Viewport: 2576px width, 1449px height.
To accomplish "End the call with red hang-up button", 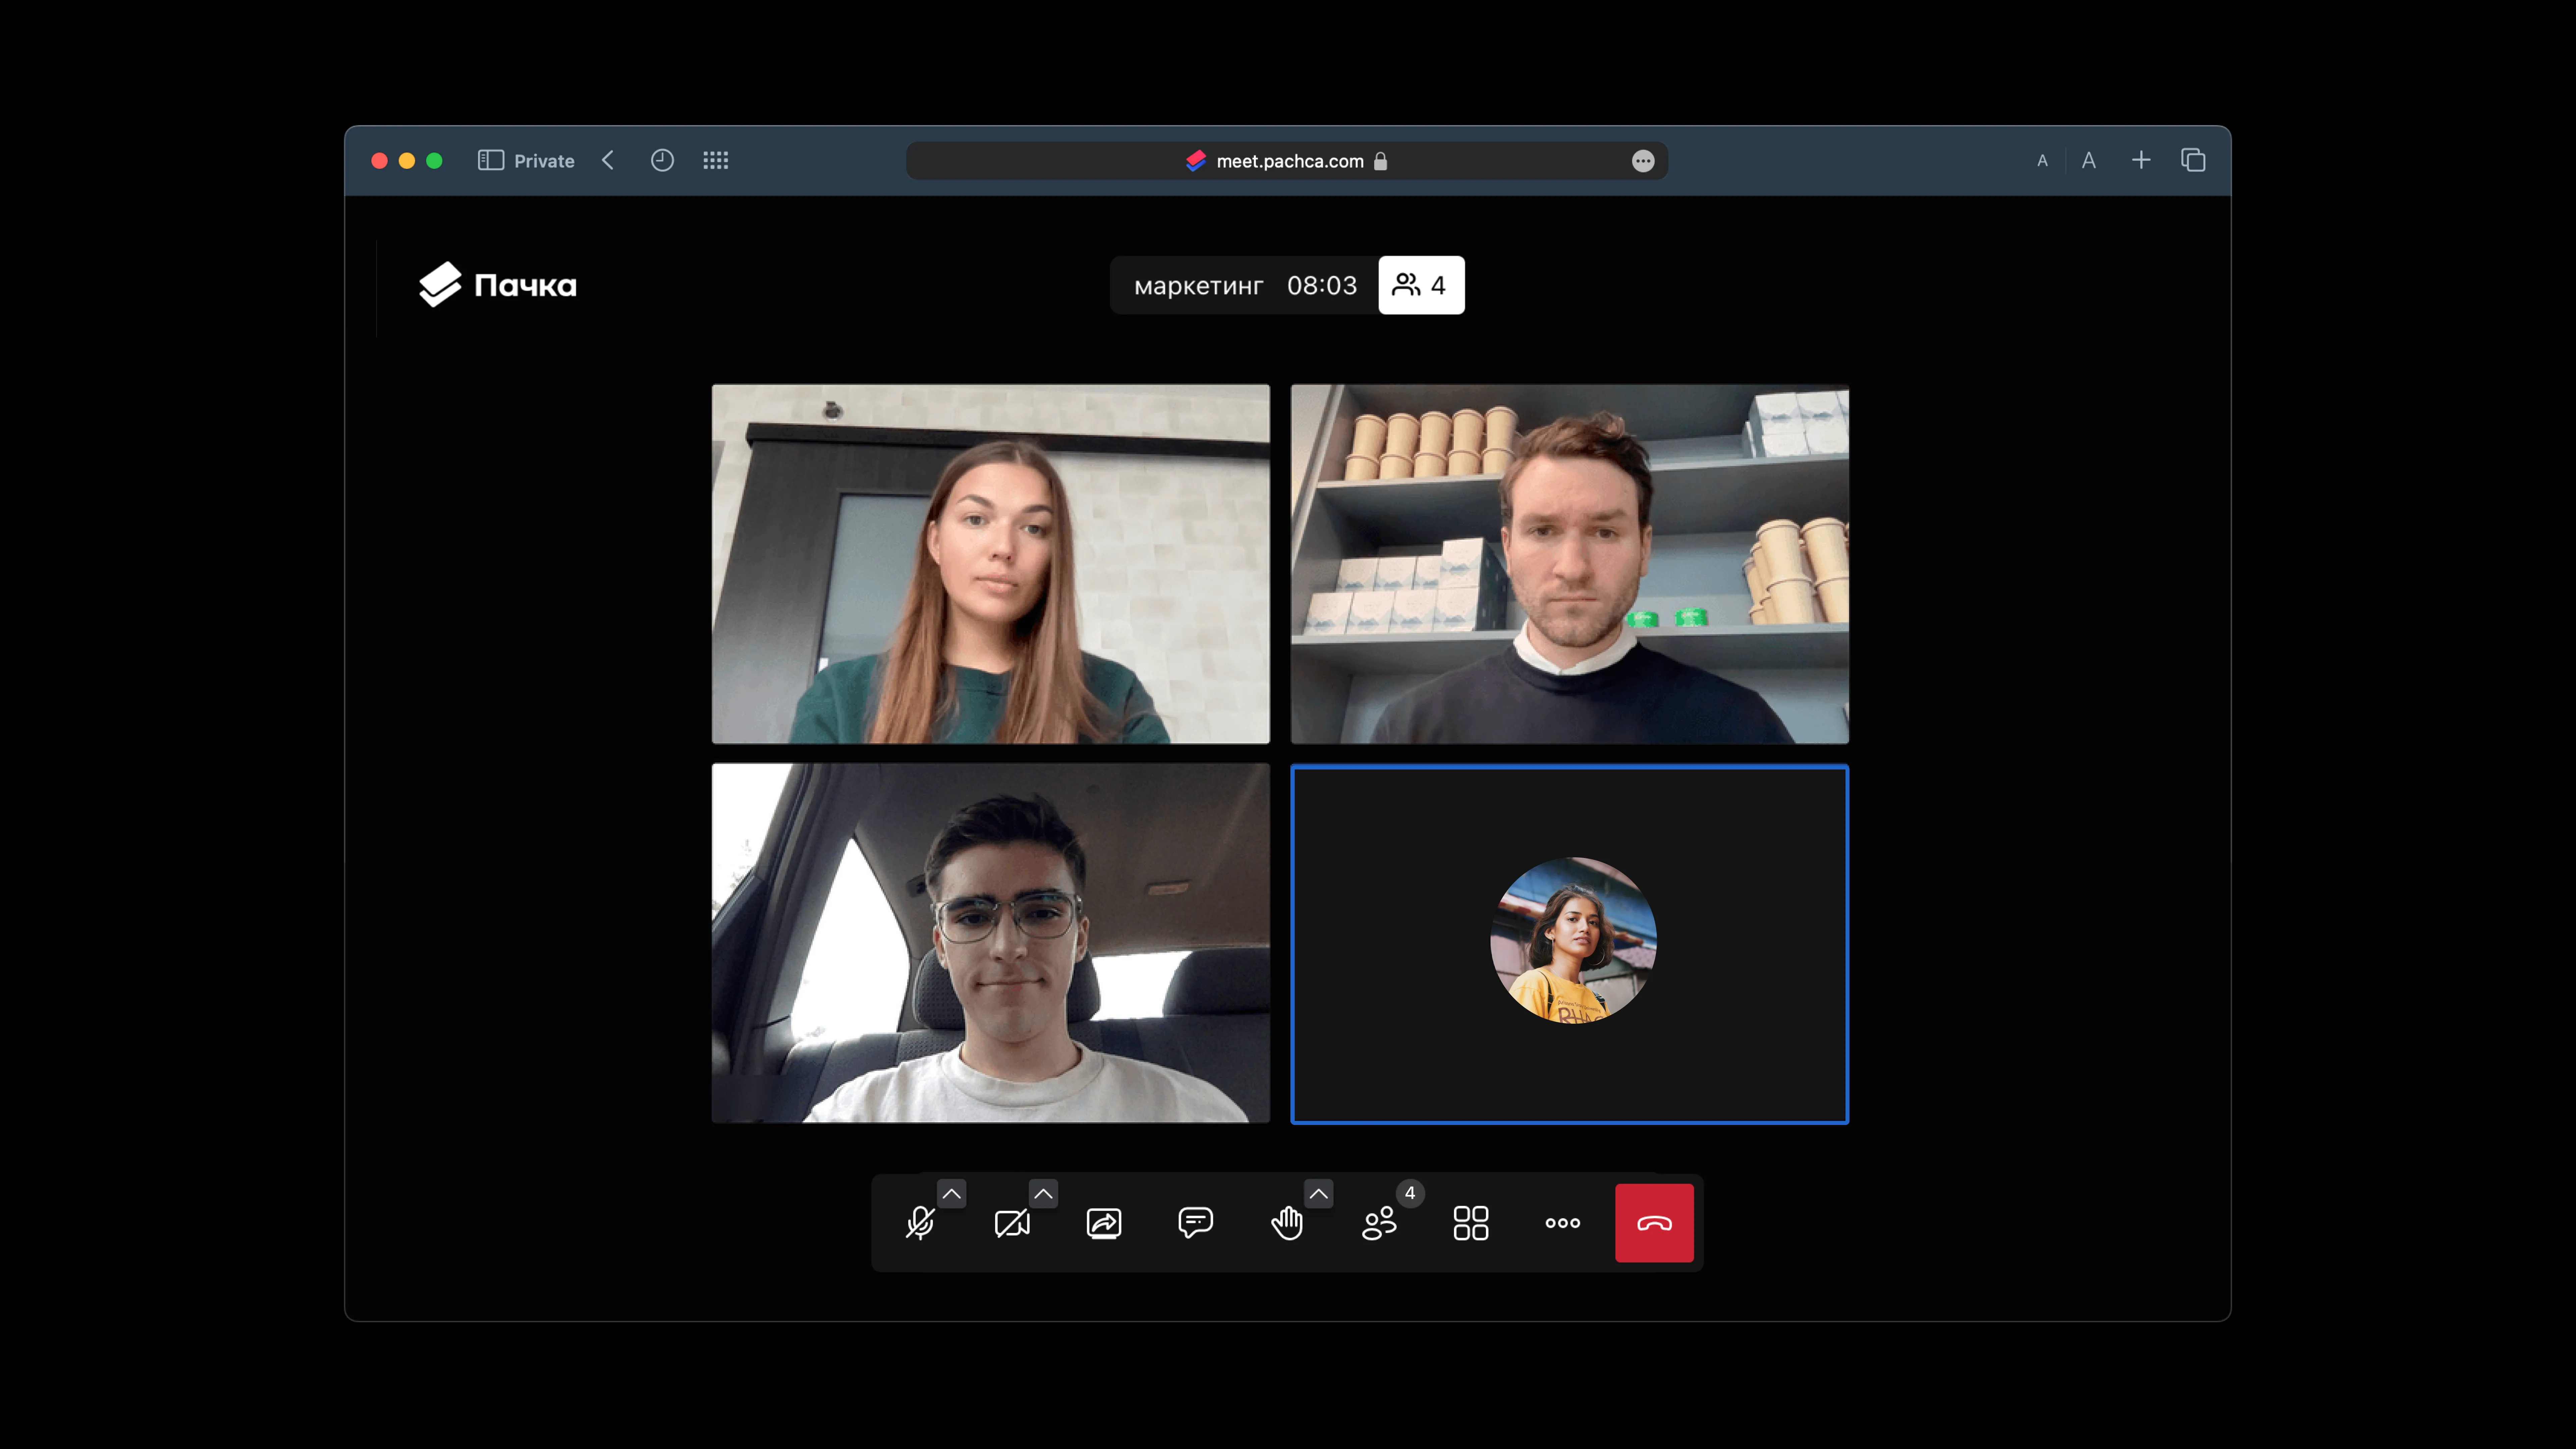I will click(1654, 1223).
